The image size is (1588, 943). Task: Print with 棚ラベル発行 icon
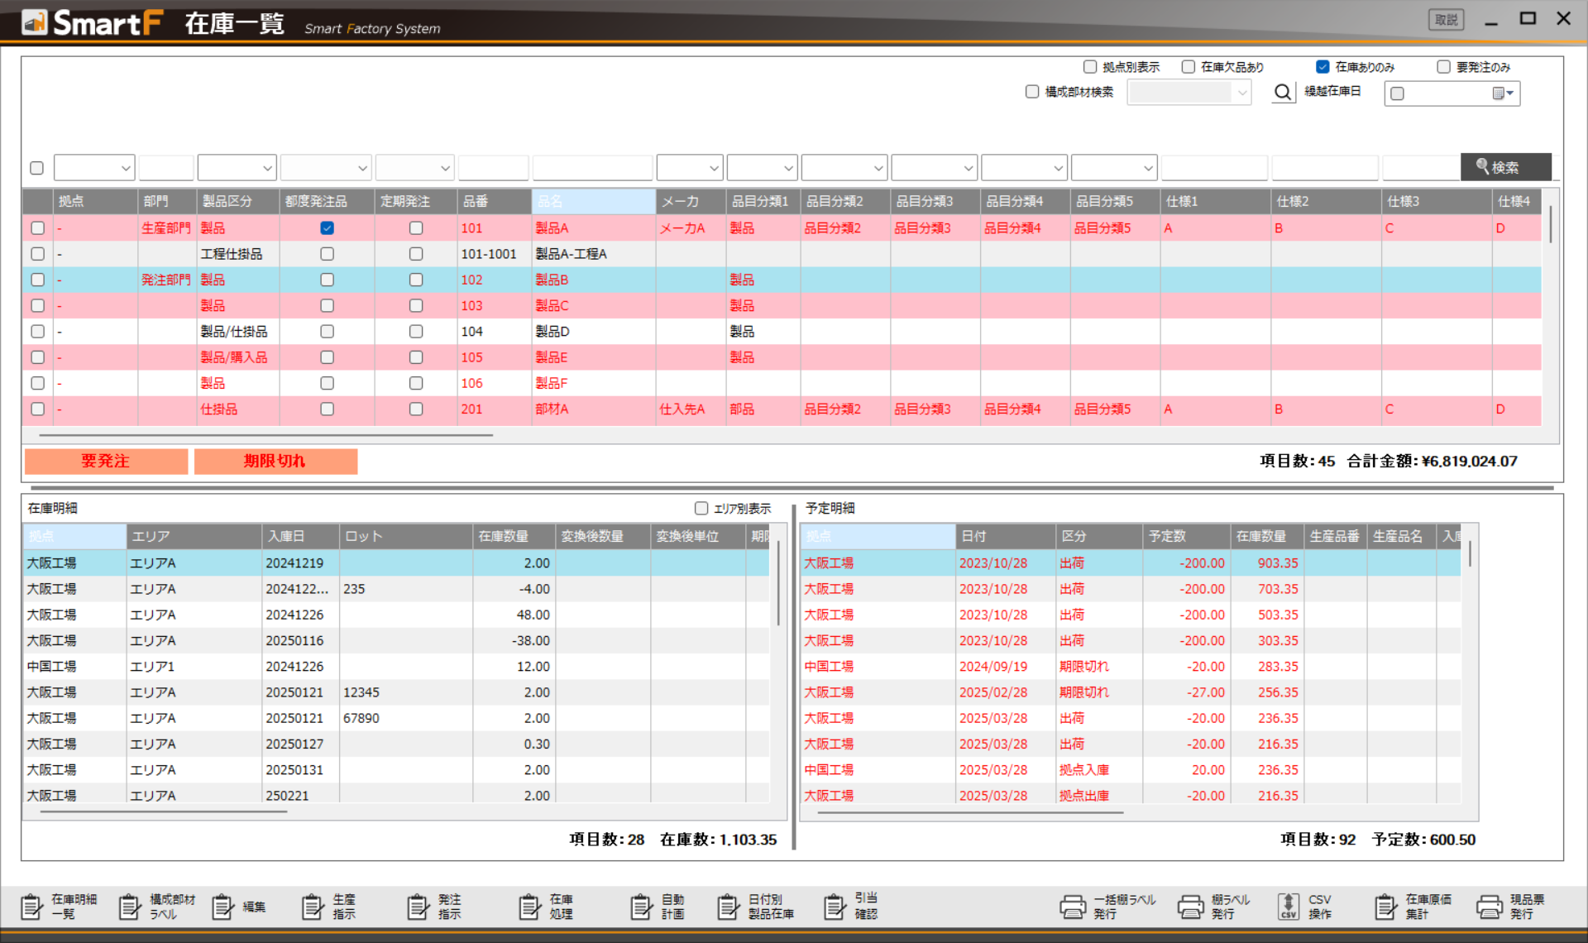point(1191,907)
